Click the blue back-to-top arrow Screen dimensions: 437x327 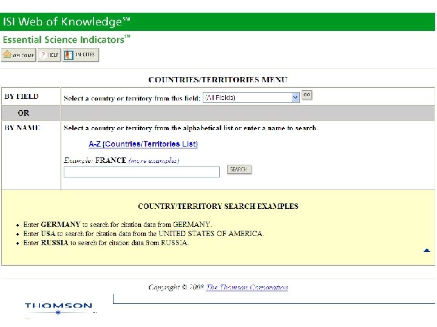coord(427,250)
